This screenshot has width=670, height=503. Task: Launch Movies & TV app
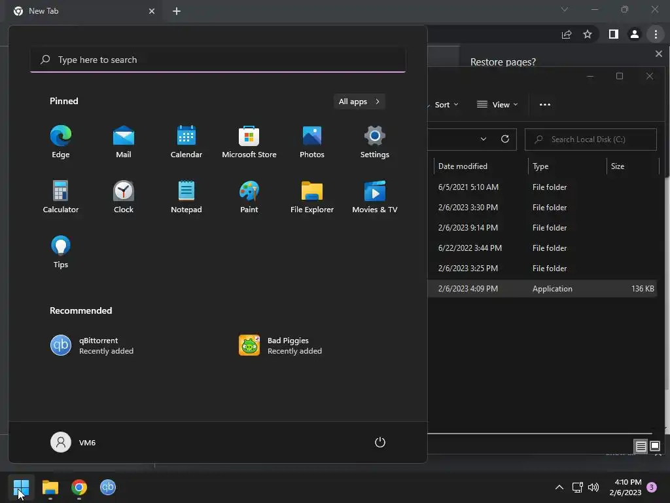pos(375,196)
